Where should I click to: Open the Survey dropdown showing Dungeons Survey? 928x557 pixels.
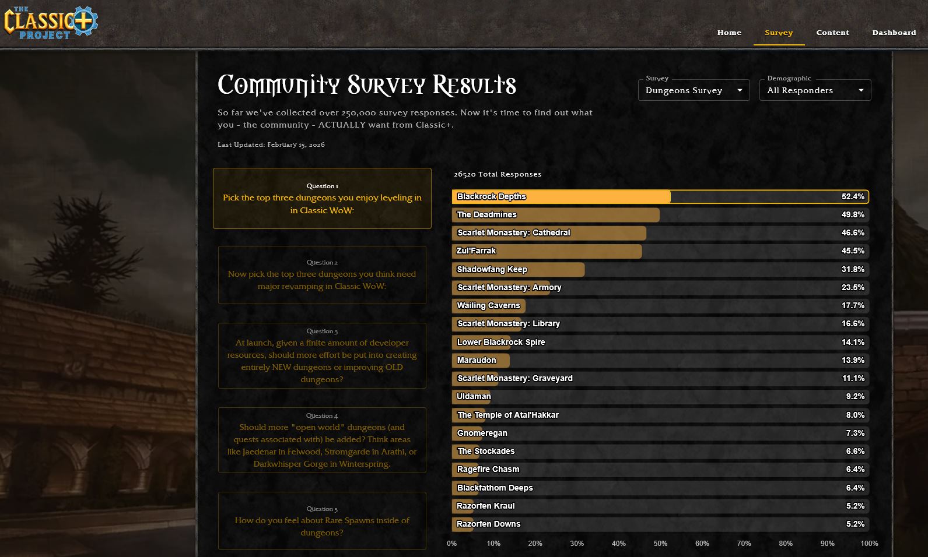click(694, 90)
